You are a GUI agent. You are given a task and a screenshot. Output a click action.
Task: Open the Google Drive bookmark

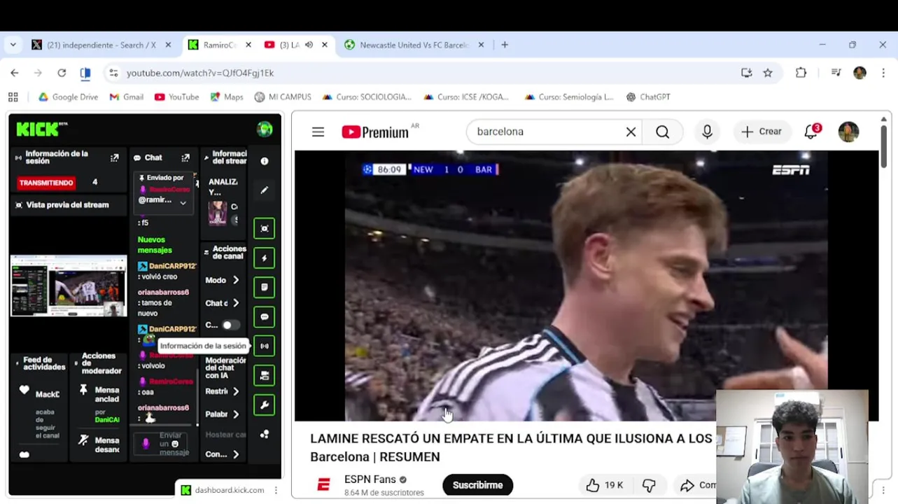(68, 97)
